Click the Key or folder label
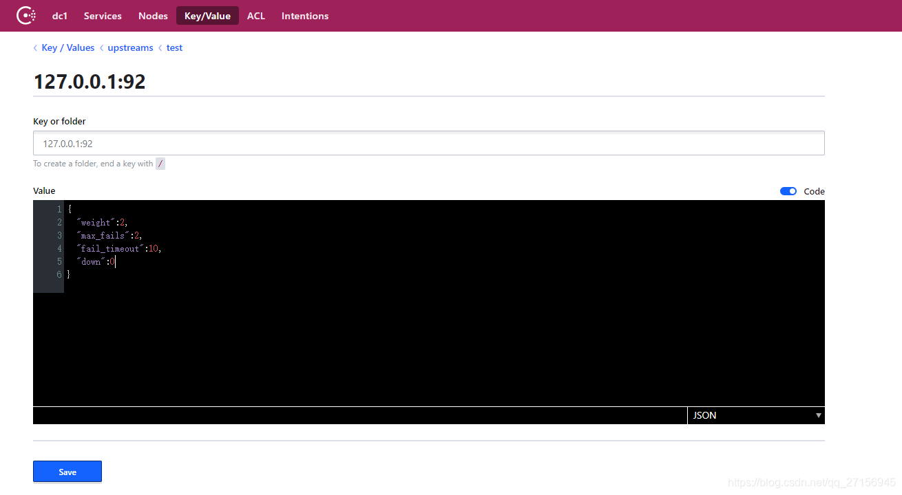The height and width of the screenshot is (495, 902). click(59, 121)
